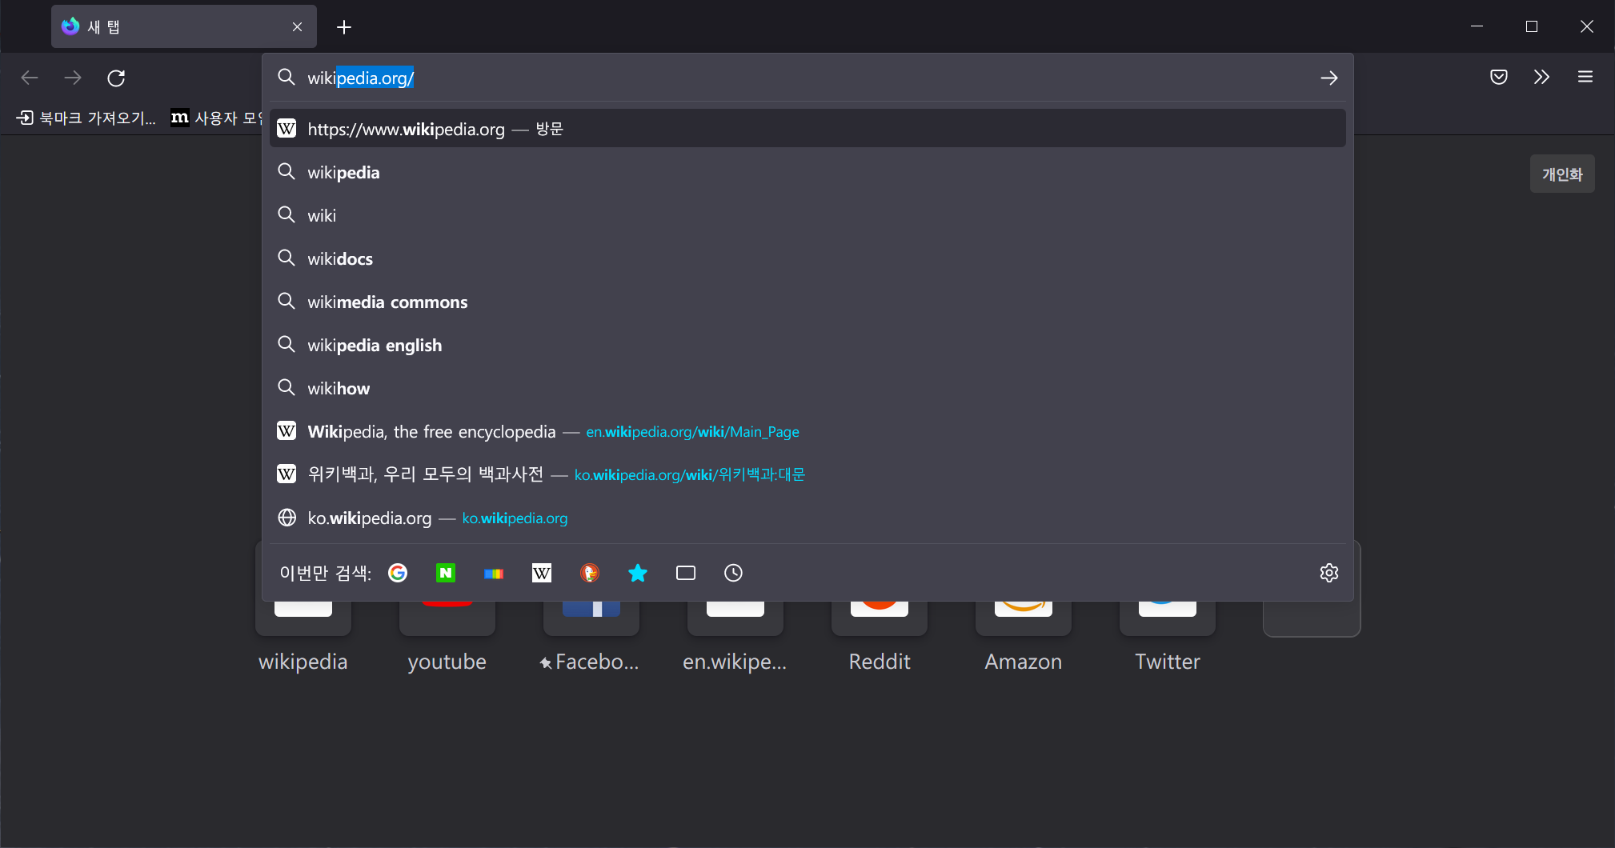The image size is (1615, 848).
Task: Select the 'wikipedia' search suggestion
Action: click(807, 172)
